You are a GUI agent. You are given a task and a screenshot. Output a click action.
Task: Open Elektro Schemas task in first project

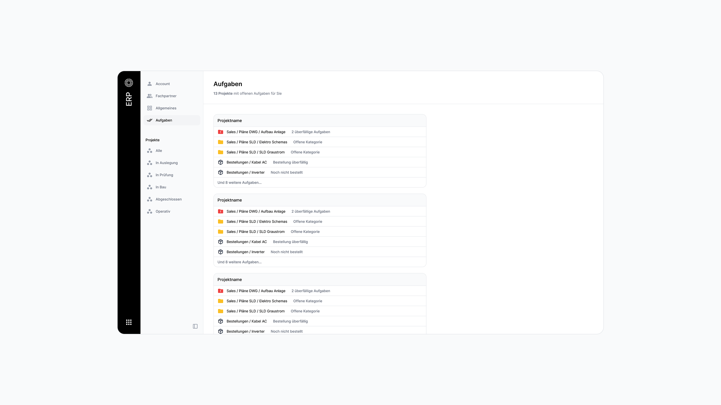click(x=257, y=142)
